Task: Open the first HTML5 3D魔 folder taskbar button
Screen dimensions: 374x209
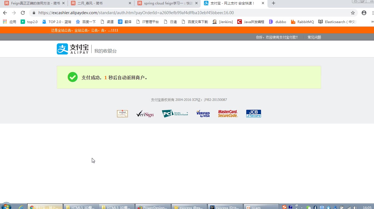Action: point(81,207)
